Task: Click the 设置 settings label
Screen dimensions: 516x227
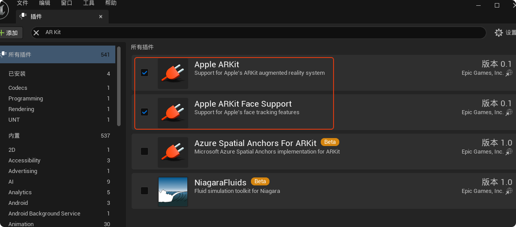Action: (x=510, y=33)
